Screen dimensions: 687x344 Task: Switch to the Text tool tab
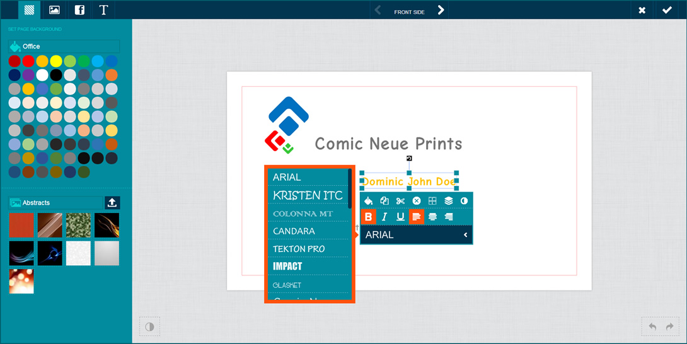(x=104, y=9)
